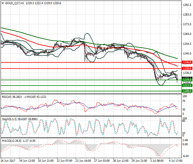Click the 1213.5 green support level label
The image size is (193, 164).
click(187, 86)
